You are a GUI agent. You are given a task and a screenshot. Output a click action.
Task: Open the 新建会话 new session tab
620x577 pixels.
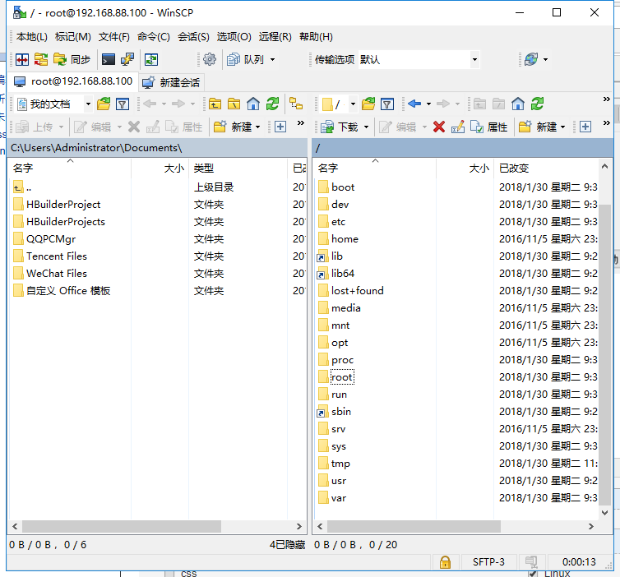[x=171, y=82]
